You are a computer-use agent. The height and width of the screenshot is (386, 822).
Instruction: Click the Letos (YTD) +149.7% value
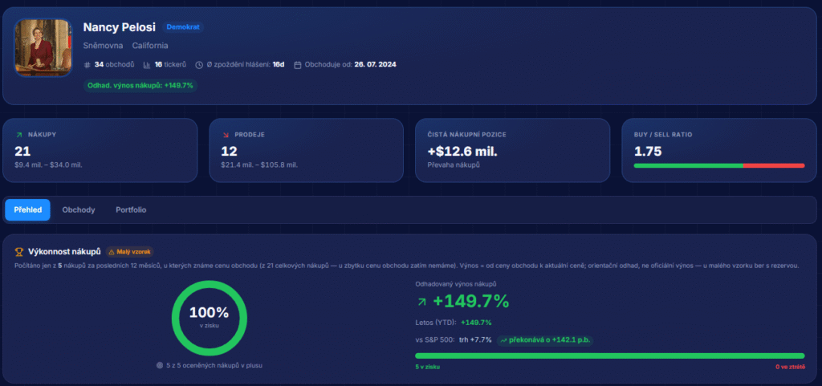(476, 323)
